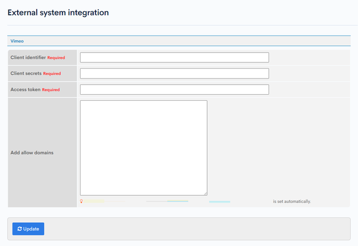Image resolution: width=358 pixels, height=246 pixels.
Task: Click the Access token label
Action: (x=25, y=89)
